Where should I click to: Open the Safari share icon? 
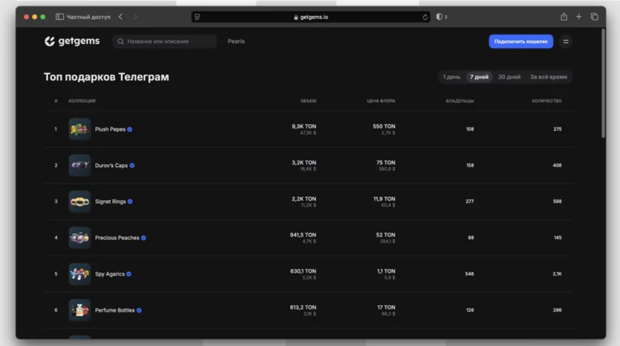pos(564,17)
